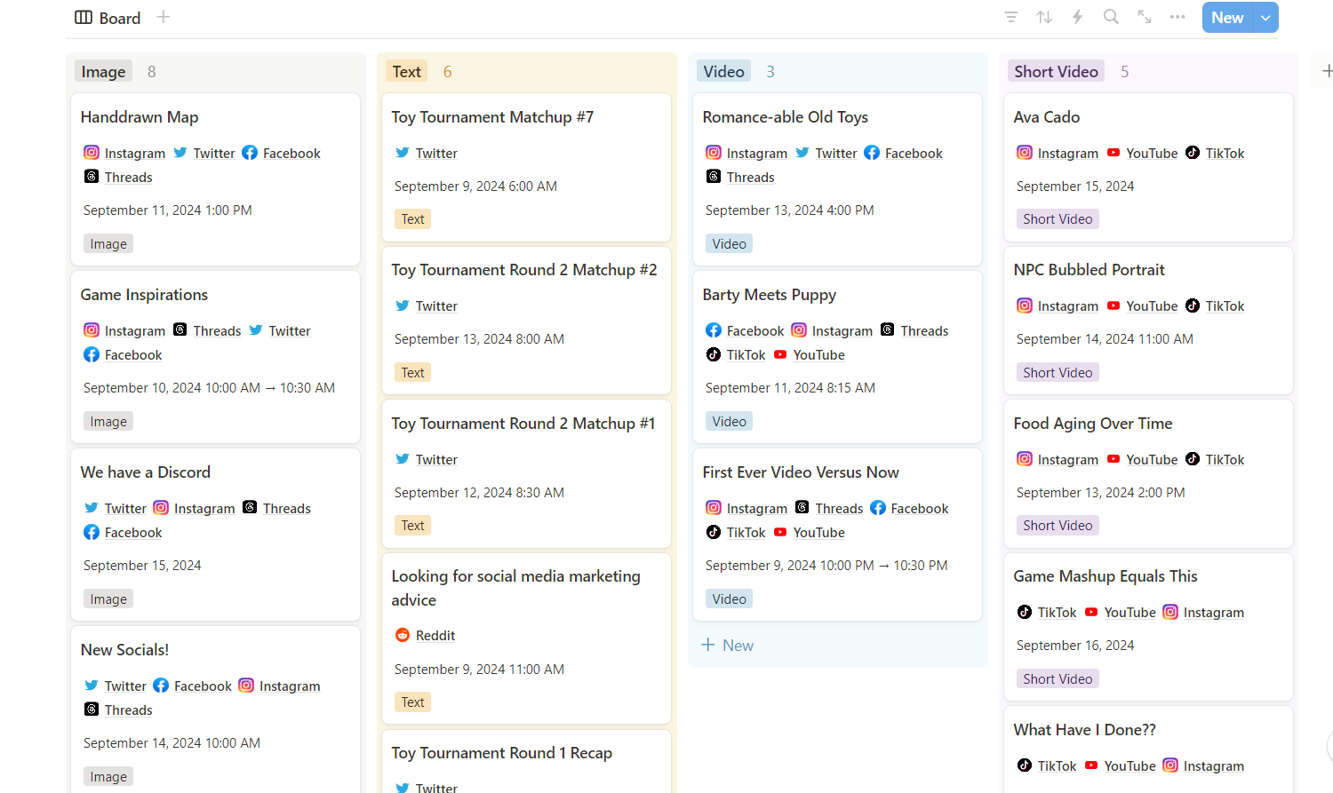Click the Facebook icon on the Handdrawn Map card
Screen dimensions: 1333x793
click(x=250, y=153)
